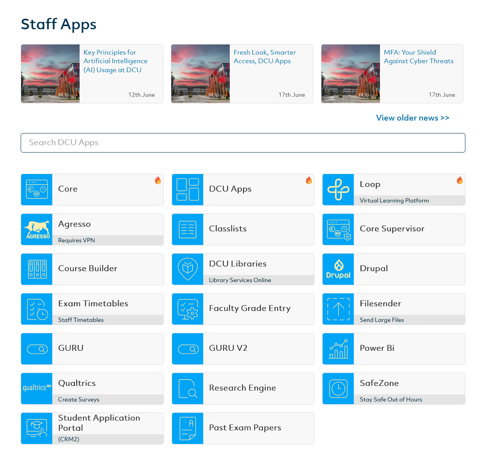Open Course Builder title link
The image size is (488, 460).
[88, 268]
